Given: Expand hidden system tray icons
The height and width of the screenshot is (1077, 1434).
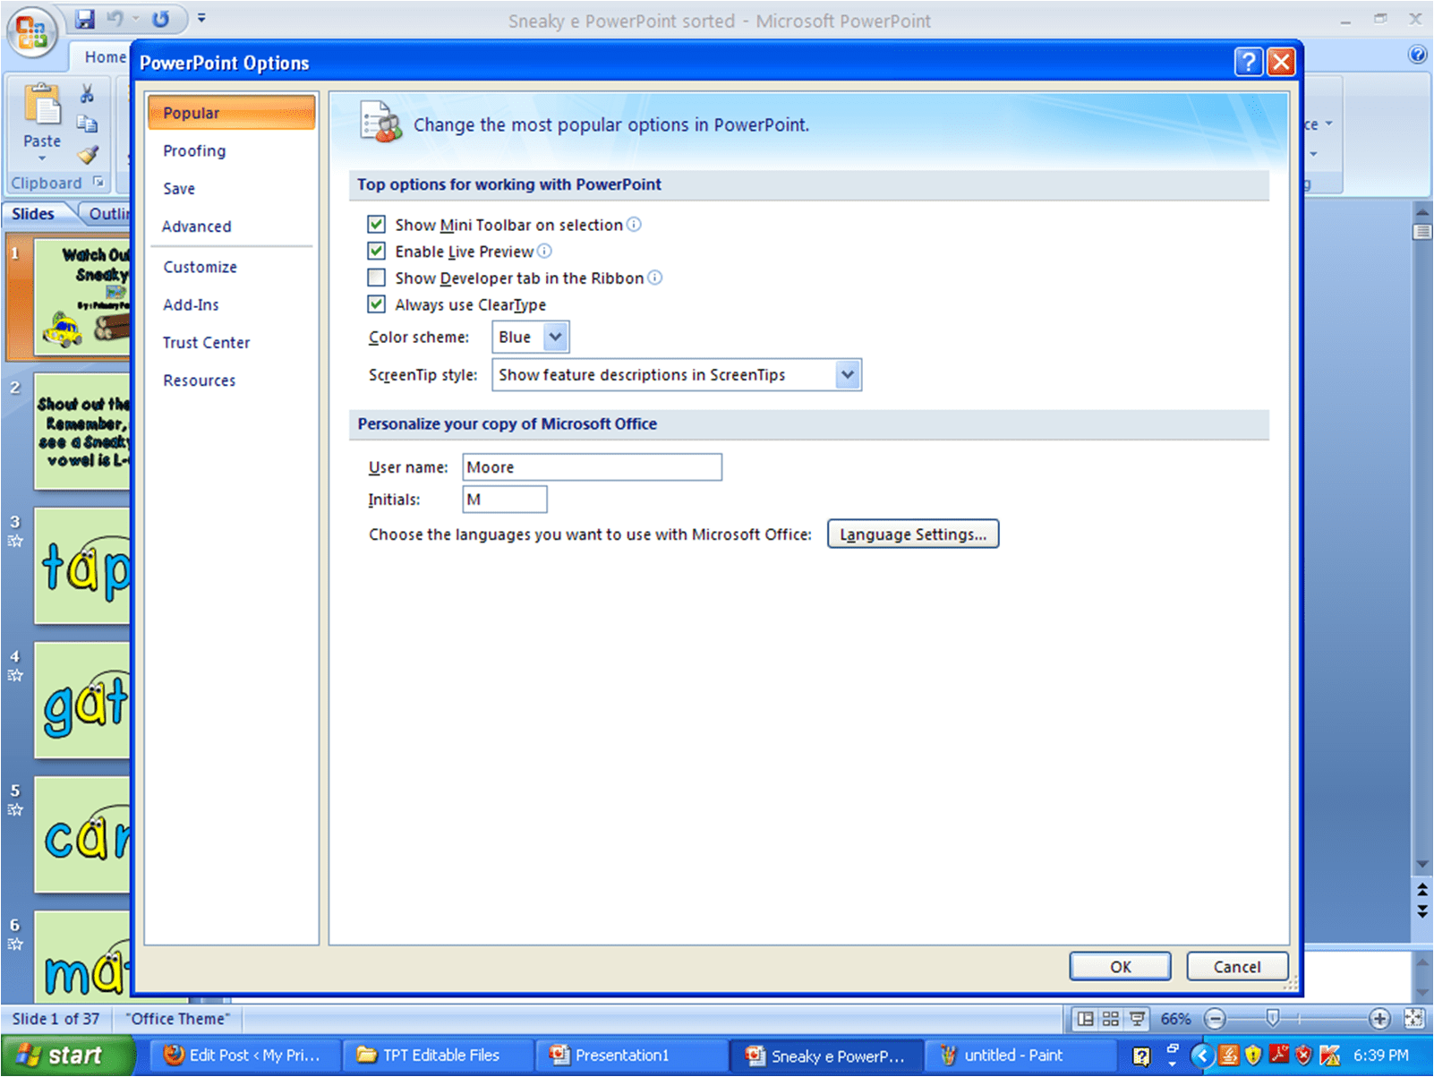Looking at the screenshot, I should click(x=1203, y=1056).
